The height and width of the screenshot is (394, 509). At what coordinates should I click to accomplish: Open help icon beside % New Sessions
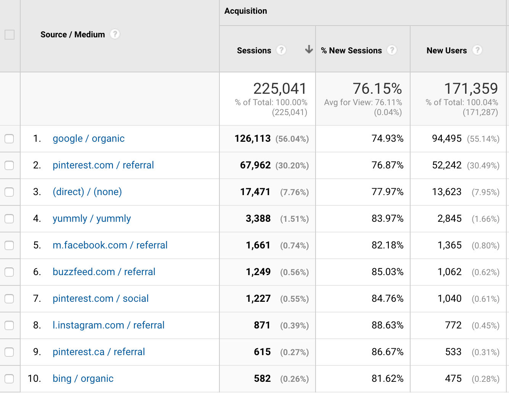[392, 50]
